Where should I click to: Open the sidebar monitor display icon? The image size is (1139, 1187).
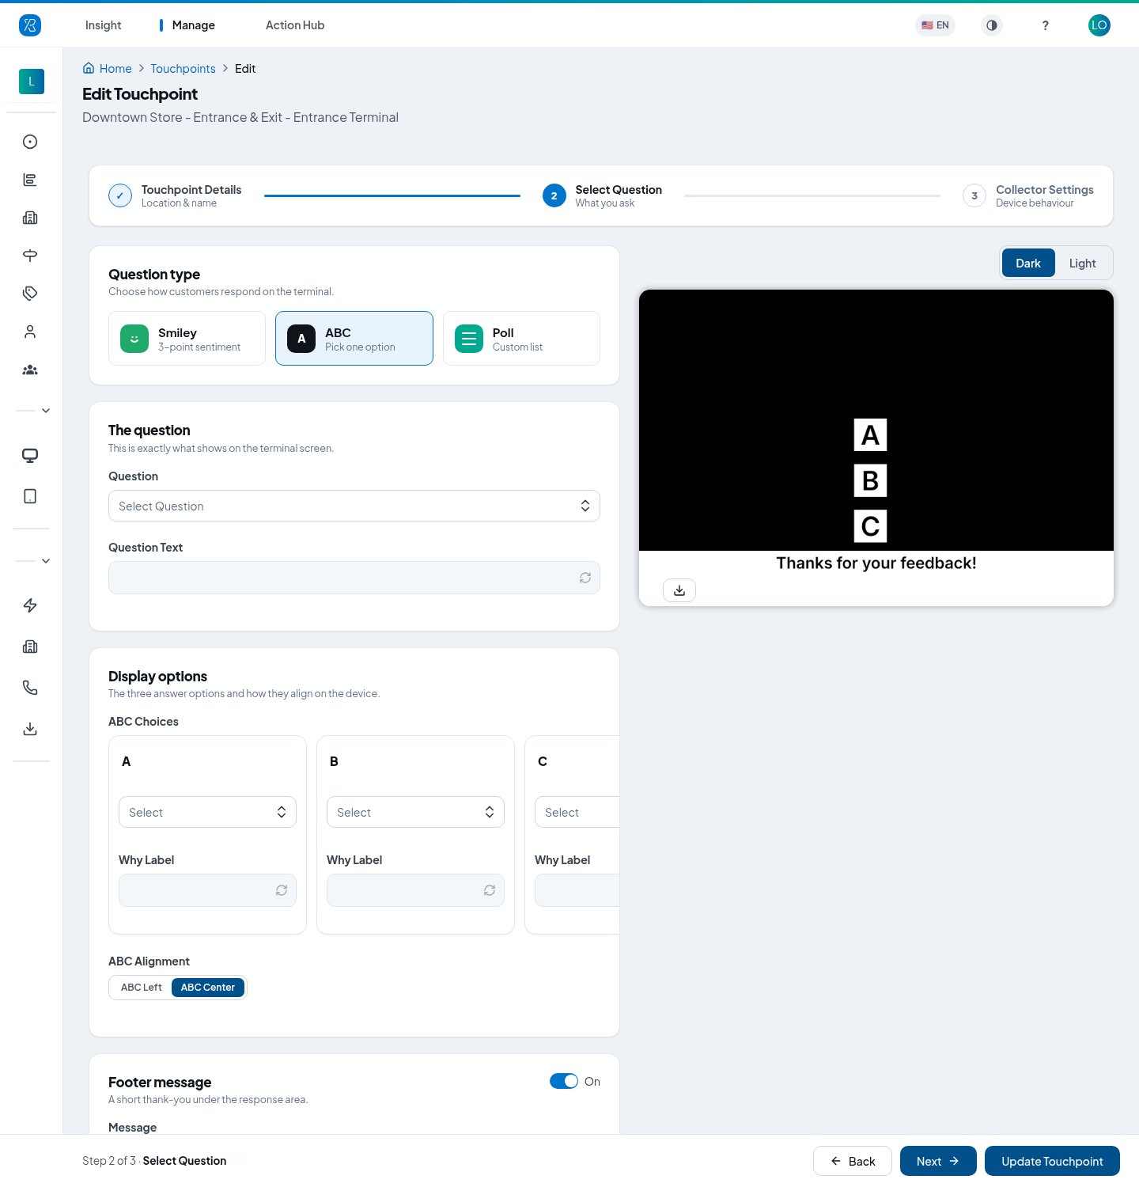coord(30,455)
